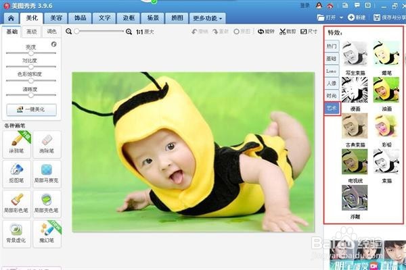
Task: Select the 局部变色笔 recolor bucket tool
Action: 47,204
